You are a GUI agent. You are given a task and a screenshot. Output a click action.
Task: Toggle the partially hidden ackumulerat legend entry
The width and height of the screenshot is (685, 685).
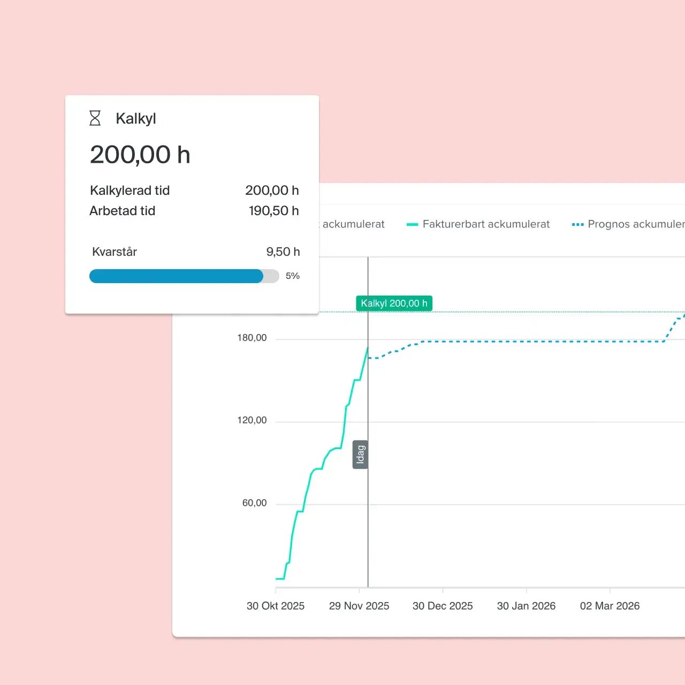(353, 224)
